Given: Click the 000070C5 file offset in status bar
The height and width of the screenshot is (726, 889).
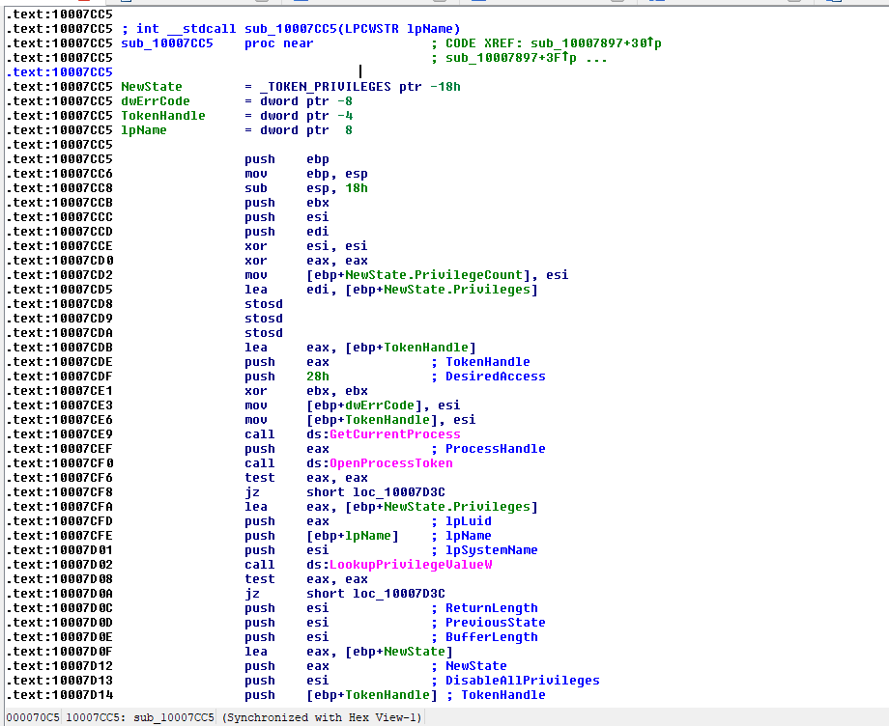Looking at the screenshot, I should coord(32,717).
